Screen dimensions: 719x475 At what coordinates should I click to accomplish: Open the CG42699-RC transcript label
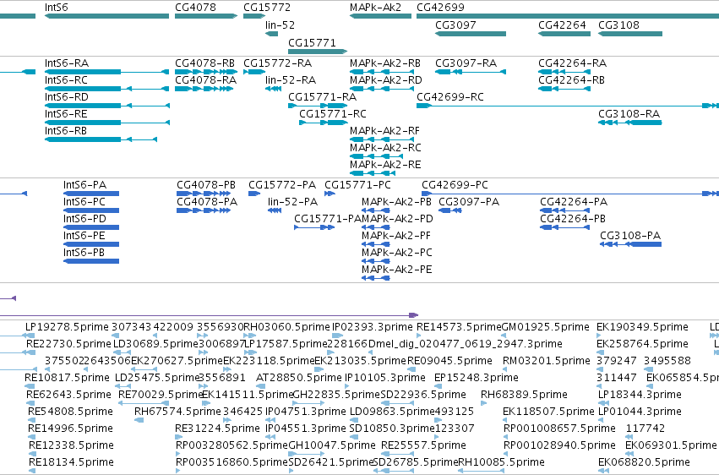point(450,97)
